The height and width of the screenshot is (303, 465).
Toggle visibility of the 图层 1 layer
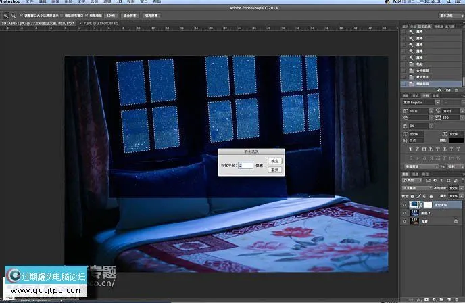(405, 212)
